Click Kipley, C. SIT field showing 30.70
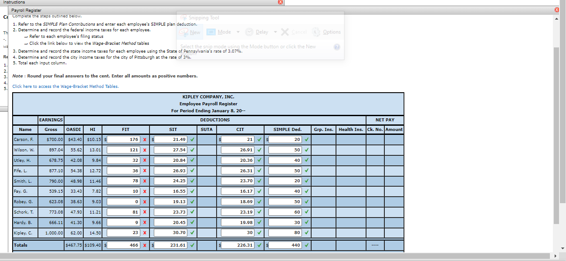Screen dimensions: 566x261 (x=171, y=233)
